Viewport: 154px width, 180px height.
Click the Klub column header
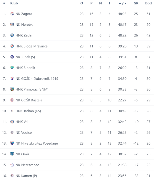14,3
